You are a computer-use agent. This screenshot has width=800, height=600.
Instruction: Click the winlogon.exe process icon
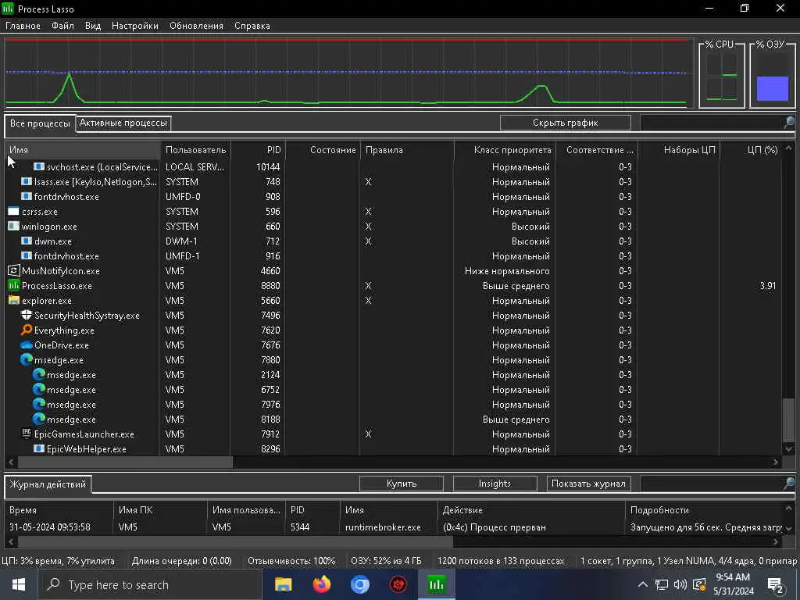tap(14, 227)
